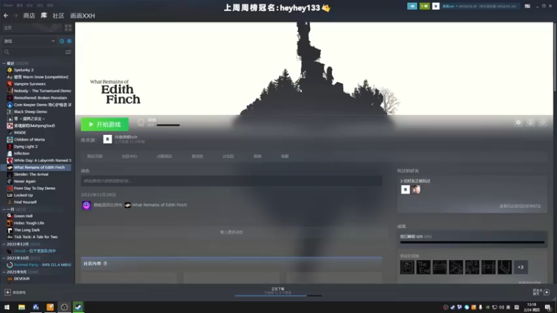Open Windows Start button
The image size is (557, 313).
tap(7, 307)
